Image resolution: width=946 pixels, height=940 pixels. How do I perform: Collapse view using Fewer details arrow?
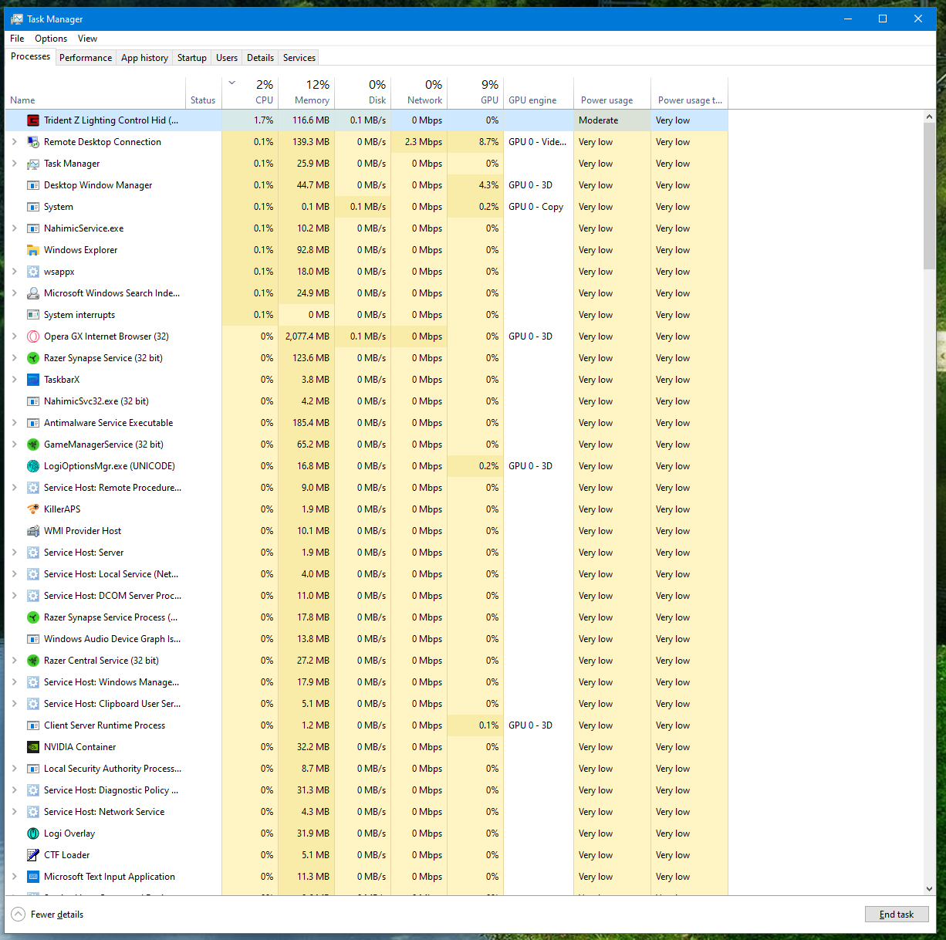coord(19,915)
